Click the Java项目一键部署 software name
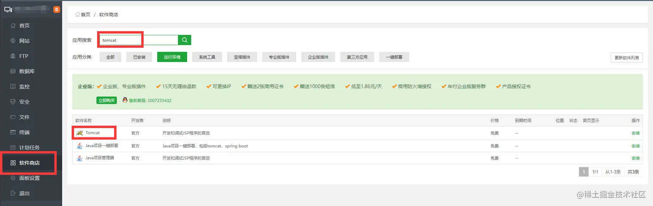The width and height of the screenshot is (653, 206). (x=101, y=146)
